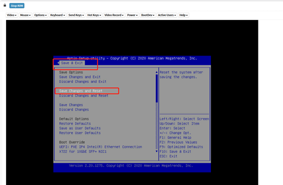This screenshot has height=185, width=283.
Task: Open the Hot Keys dropdown
Action: (x=94, y=15)
